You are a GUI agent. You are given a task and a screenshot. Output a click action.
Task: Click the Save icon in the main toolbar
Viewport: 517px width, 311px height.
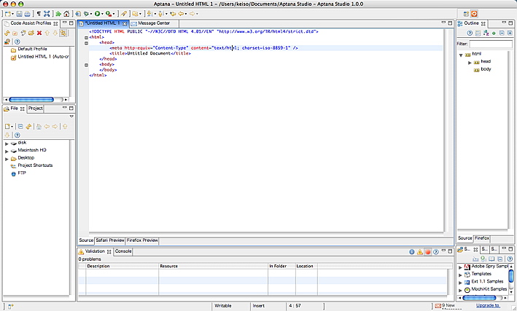coord(20,14)
